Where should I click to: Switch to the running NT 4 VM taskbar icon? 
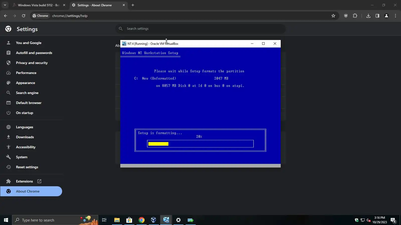pos(166,220)
